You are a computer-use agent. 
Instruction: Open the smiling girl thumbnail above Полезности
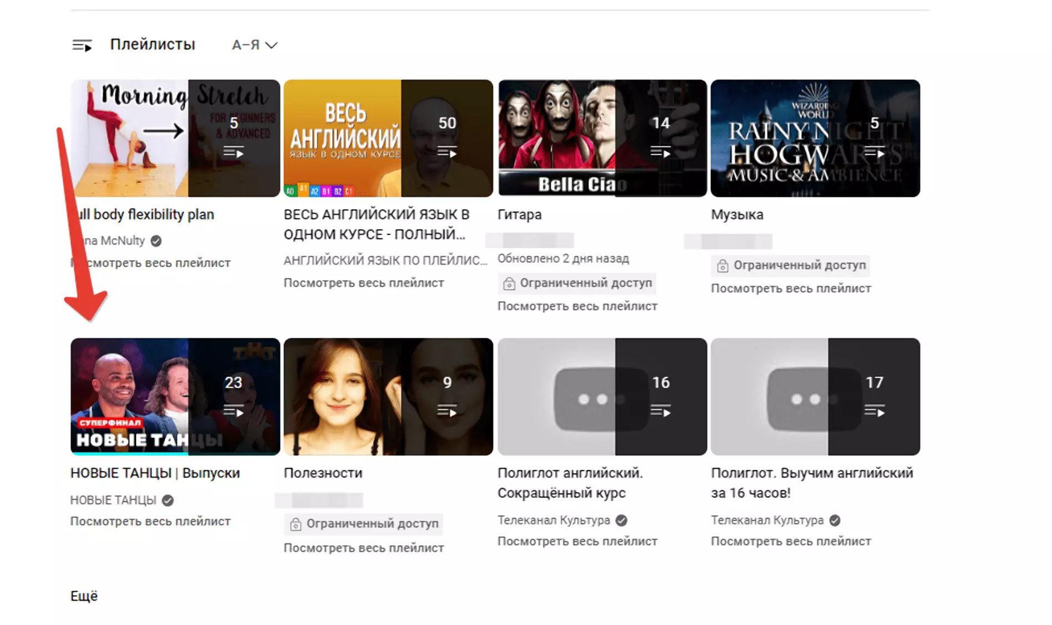pos(388,397)
